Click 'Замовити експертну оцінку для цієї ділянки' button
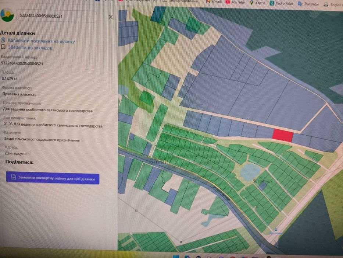This screenshot has height=258, width=343. (x=53, y=178)
